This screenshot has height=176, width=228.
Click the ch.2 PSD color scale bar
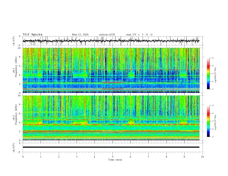pos(208,121)
